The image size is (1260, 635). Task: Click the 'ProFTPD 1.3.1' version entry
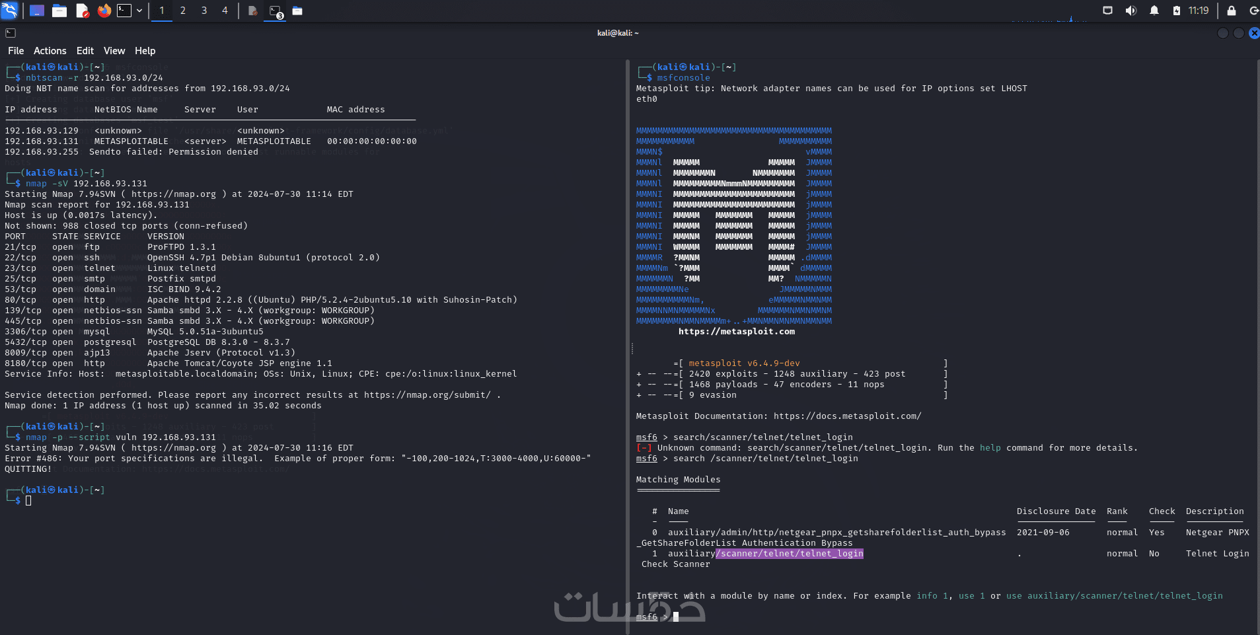point(182,247)
